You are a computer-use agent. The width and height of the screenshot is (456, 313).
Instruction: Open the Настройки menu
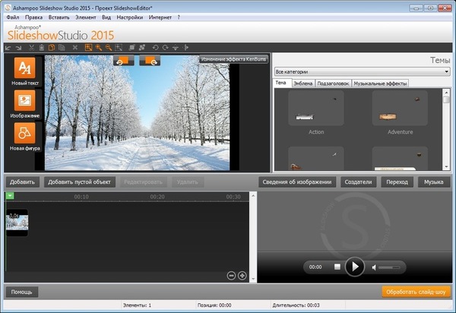click(x=130, y=17)
